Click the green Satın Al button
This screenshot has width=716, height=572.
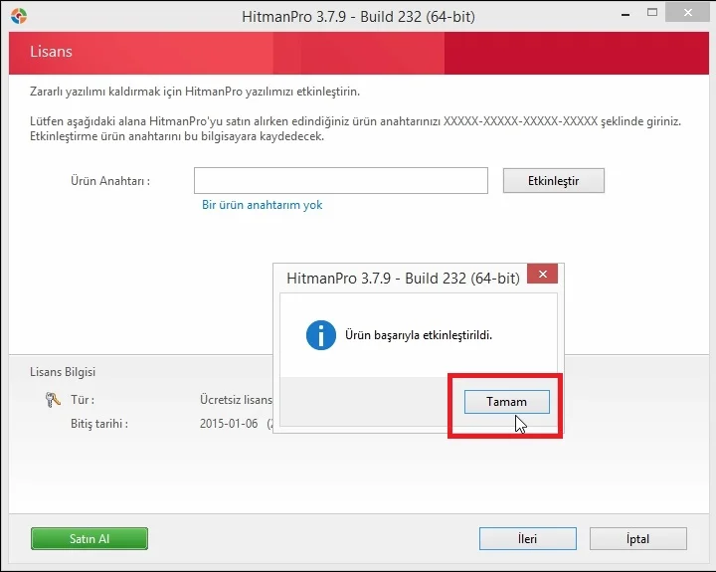89,538
